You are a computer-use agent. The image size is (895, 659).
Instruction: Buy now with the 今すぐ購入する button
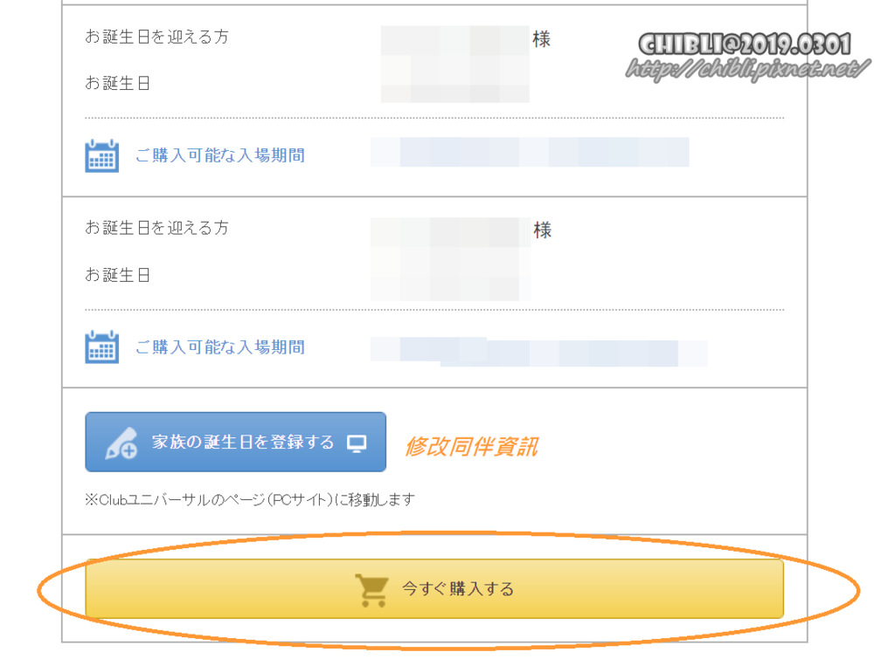[434, 589]
